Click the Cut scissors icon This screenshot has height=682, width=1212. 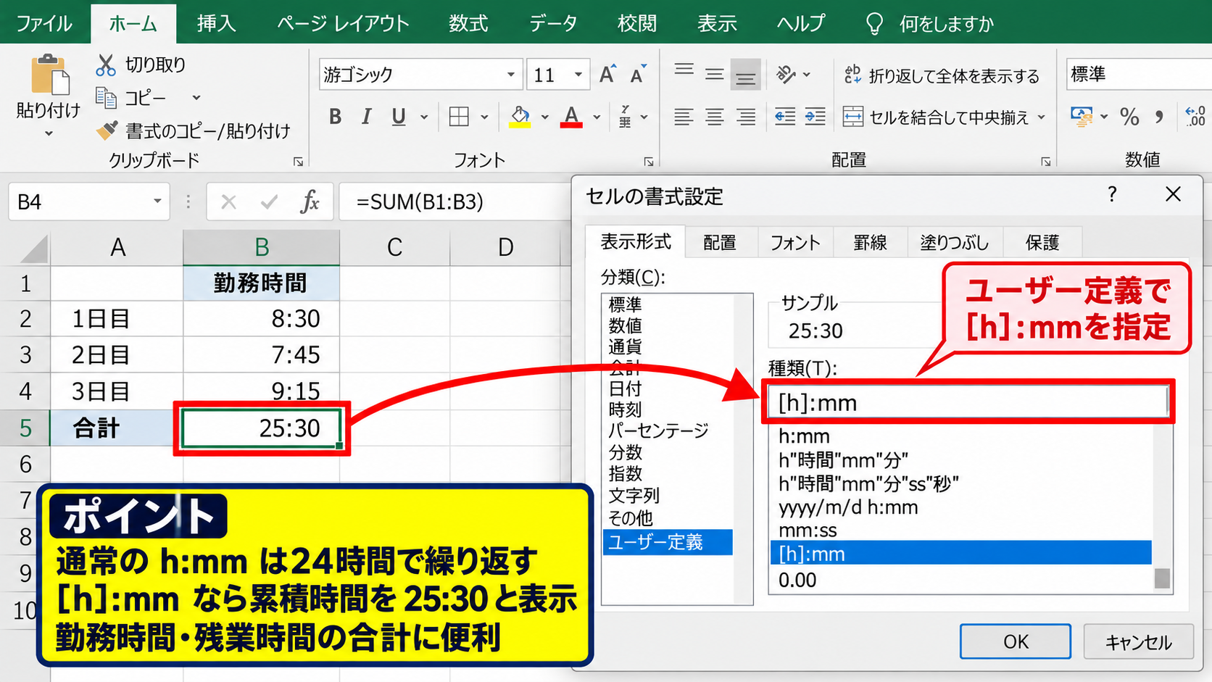106,65
